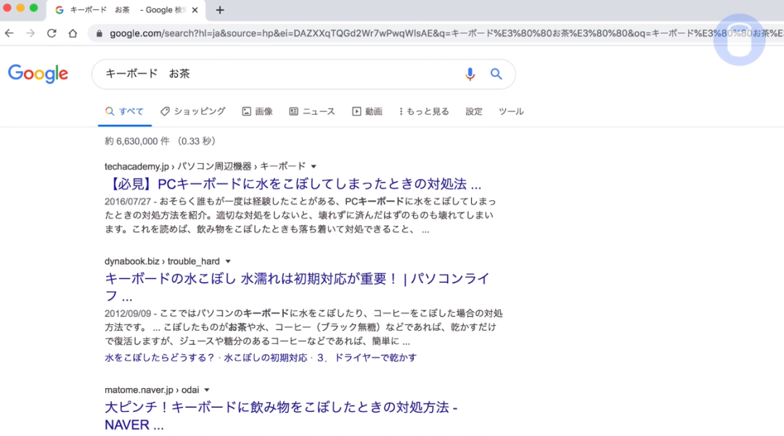Expand dropdown arrow beside techacademy.jp breadcrumb
Screen dimensions: 784x436
pyautogui.click(x=314, y=166)
